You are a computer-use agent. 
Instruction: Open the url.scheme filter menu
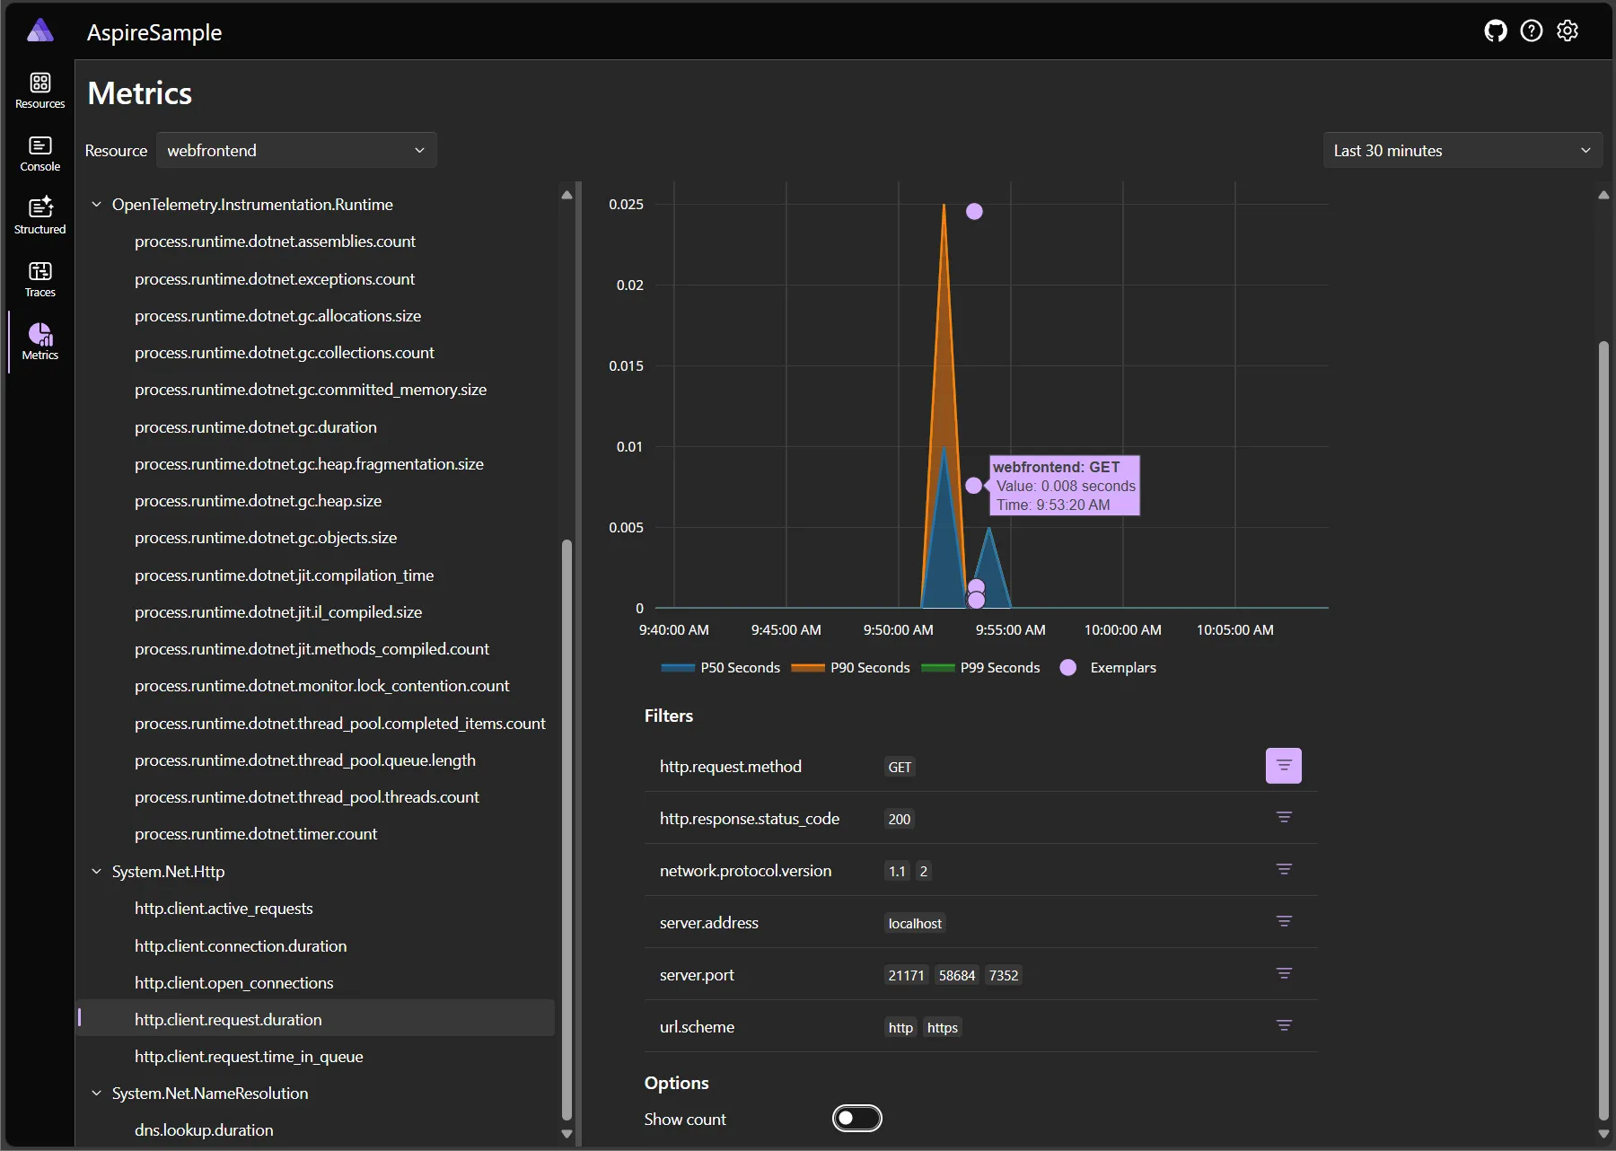pyautogui.click(x=1284, y=1025)
